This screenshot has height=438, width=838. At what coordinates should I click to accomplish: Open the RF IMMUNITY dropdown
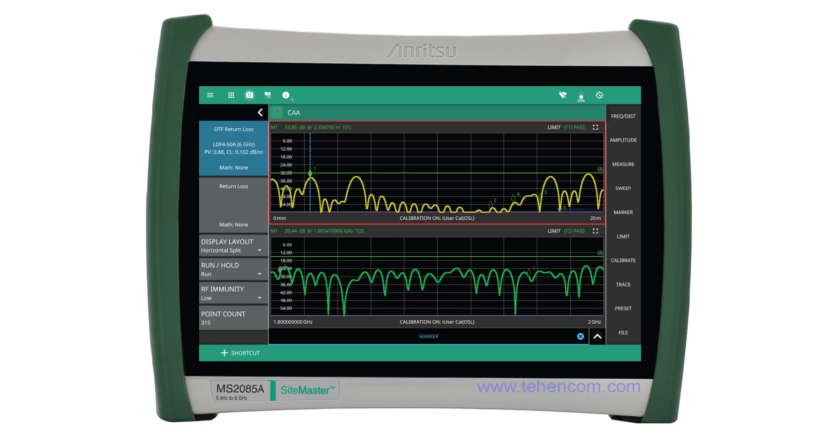pos(233,293)
